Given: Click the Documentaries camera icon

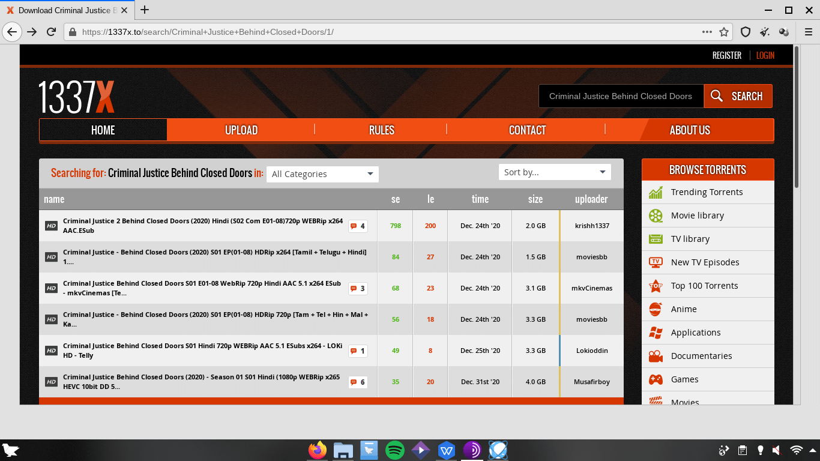Looking at the screenshot, I should pos(656,356).
